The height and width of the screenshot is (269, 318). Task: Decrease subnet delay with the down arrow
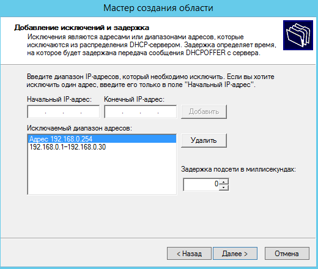(x=224, y=188)
